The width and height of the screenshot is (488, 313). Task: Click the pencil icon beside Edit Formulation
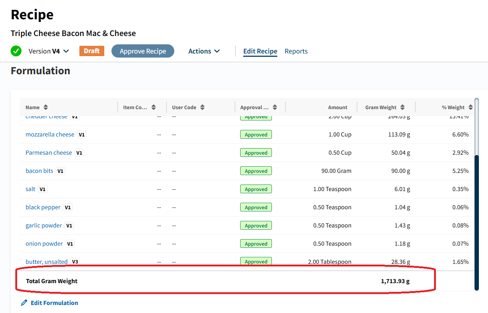(x=24, y=303)
